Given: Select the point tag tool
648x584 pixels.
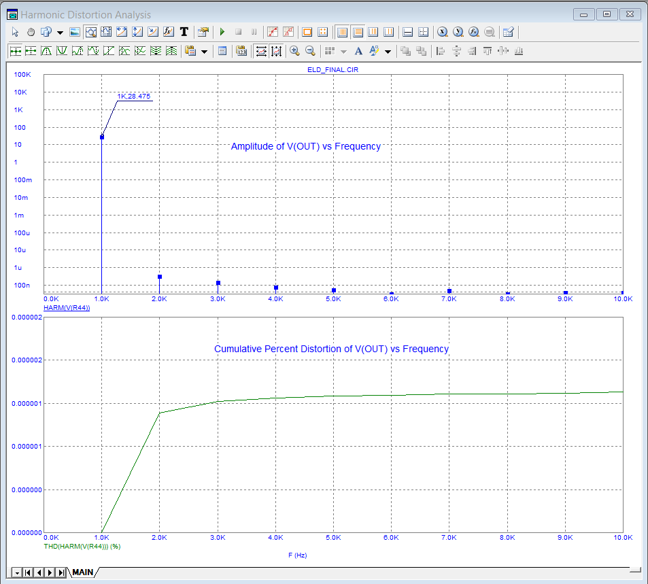Looking at the screenshot, I should (x=153, y=32).
